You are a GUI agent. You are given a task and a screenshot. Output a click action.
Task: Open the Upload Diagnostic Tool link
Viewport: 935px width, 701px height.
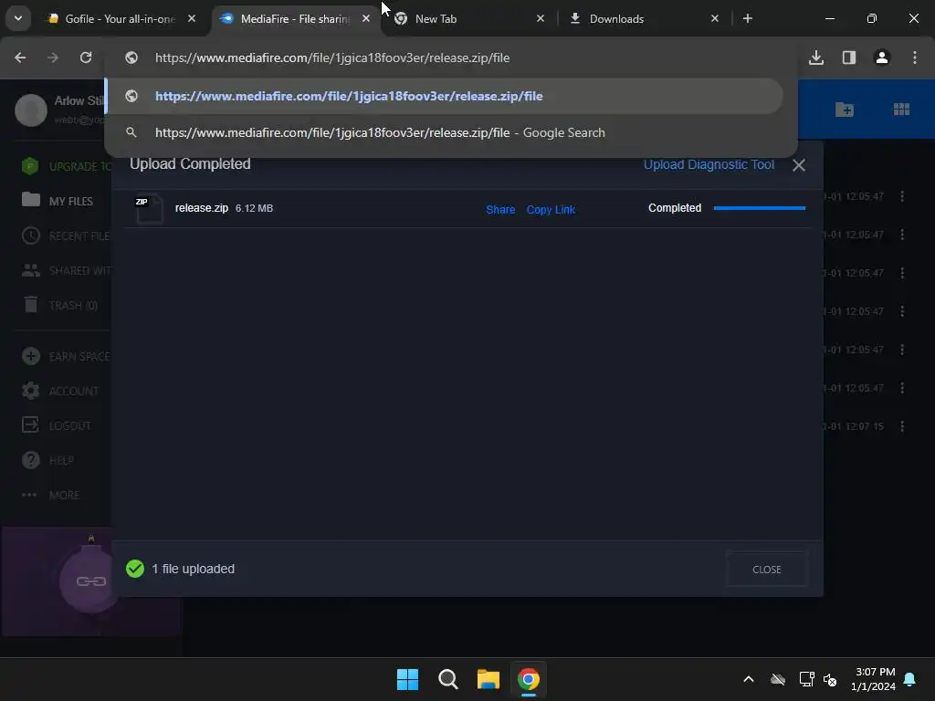pyautogui.click(x=709, y=164)
